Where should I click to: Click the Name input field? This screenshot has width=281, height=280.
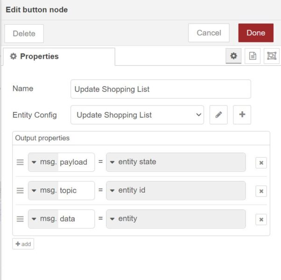161,89
